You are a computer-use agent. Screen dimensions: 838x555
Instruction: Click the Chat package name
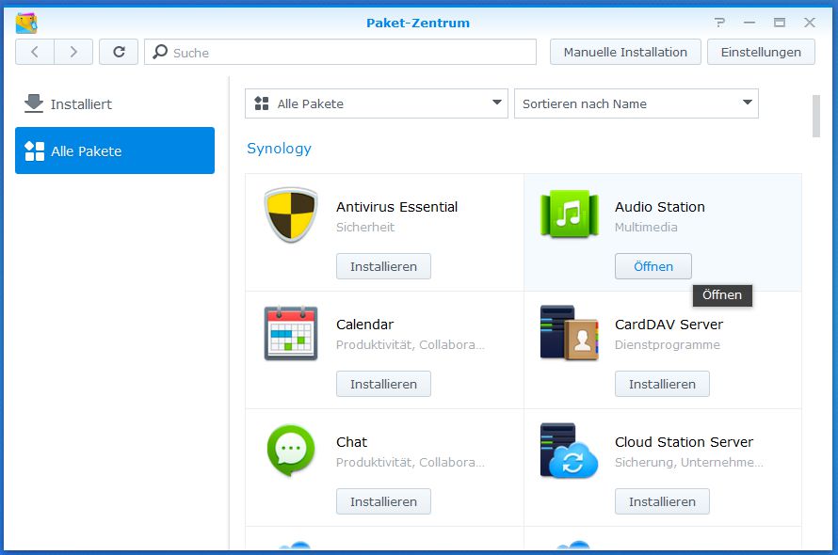[x=351, y=442]
